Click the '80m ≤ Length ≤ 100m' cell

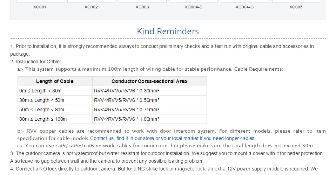tap(55, 119)
